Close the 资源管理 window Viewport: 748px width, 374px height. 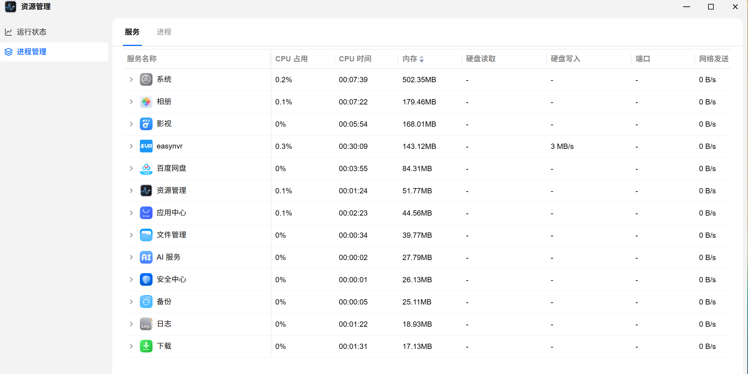[735, 7]
